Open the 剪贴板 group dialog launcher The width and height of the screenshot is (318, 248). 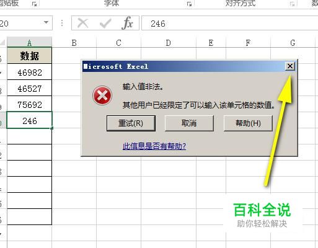34,4
